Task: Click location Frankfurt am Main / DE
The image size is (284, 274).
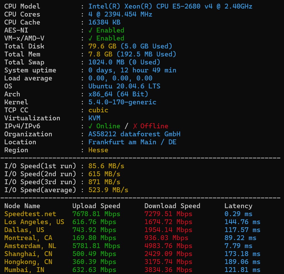Action: pyautogui.click(x=132, y=142)
